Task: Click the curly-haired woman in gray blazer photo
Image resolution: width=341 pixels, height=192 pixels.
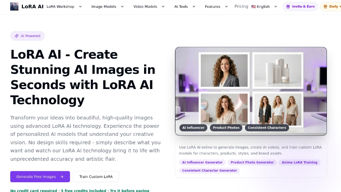Action: point(224,70)
